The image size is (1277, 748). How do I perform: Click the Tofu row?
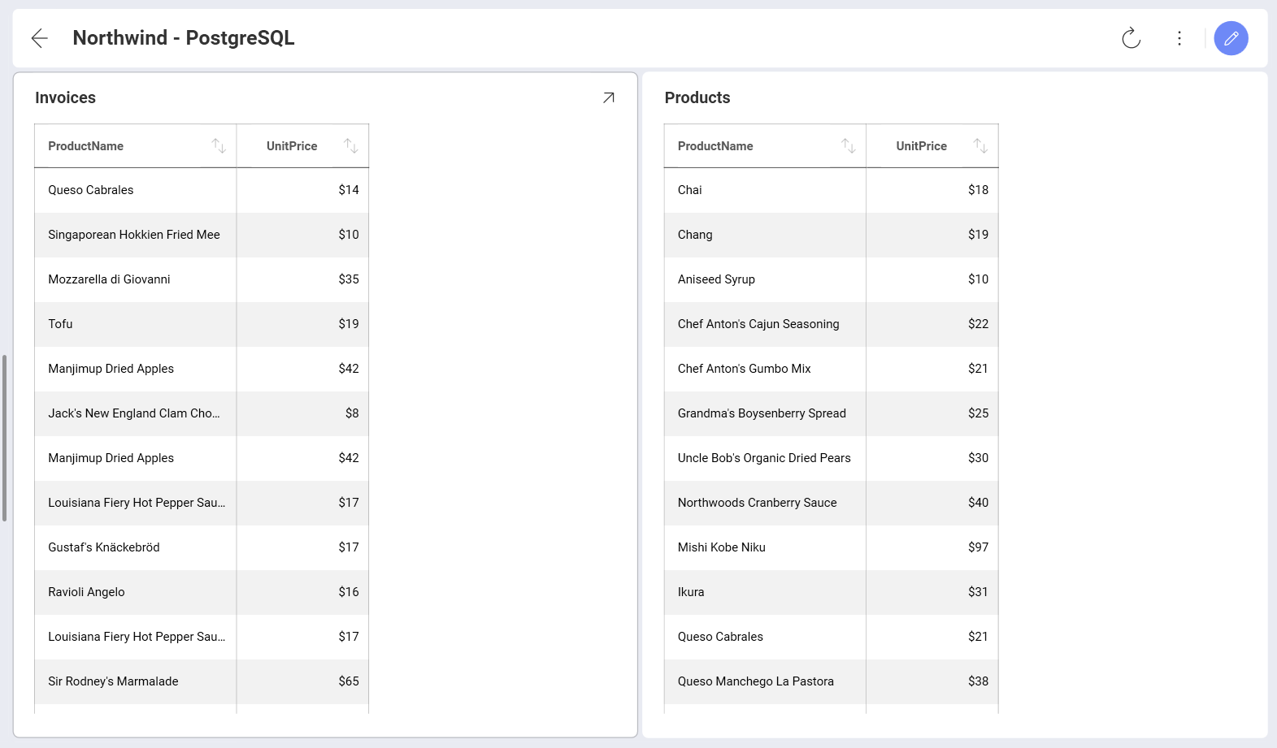pos(202,324)
